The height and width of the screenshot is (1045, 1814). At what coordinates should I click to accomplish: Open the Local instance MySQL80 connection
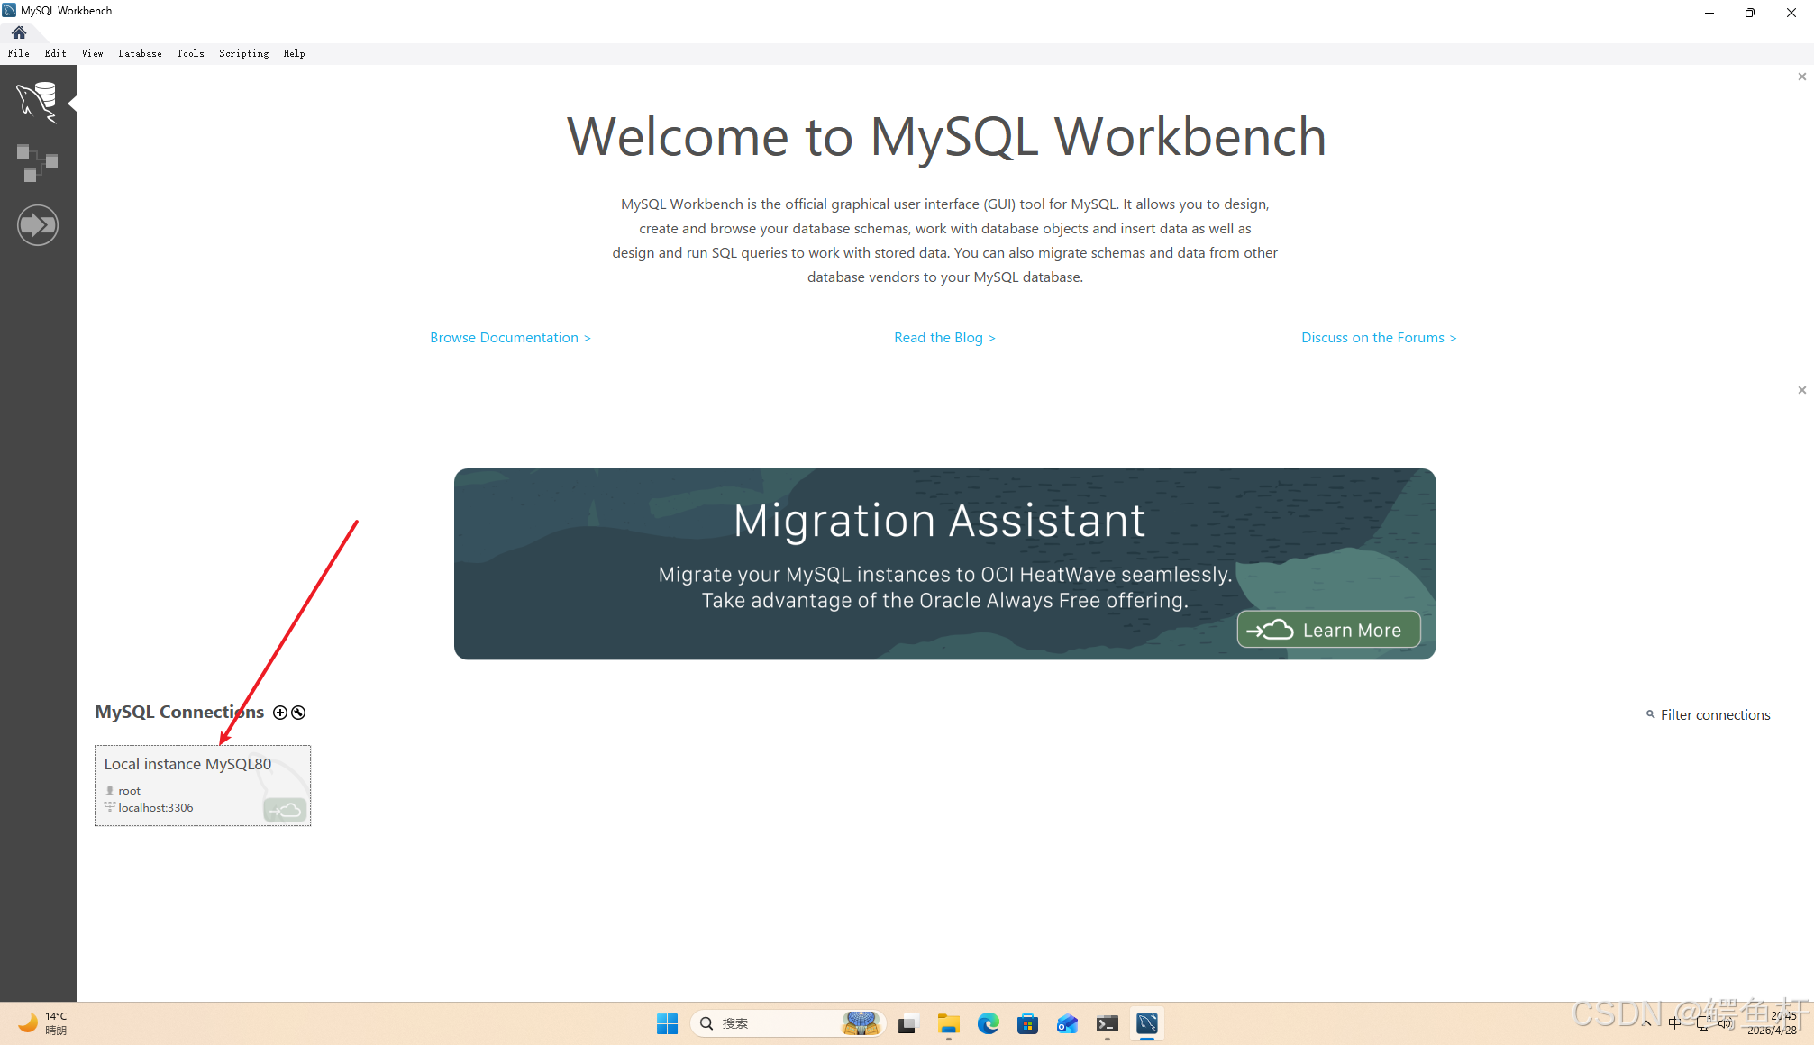[x=203, y=786]
